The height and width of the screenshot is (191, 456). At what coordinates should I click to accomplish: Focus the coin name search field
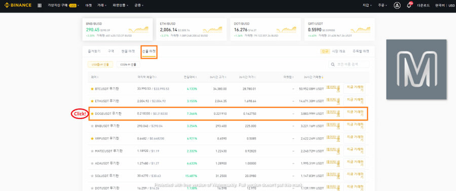(x=349, y=64)
